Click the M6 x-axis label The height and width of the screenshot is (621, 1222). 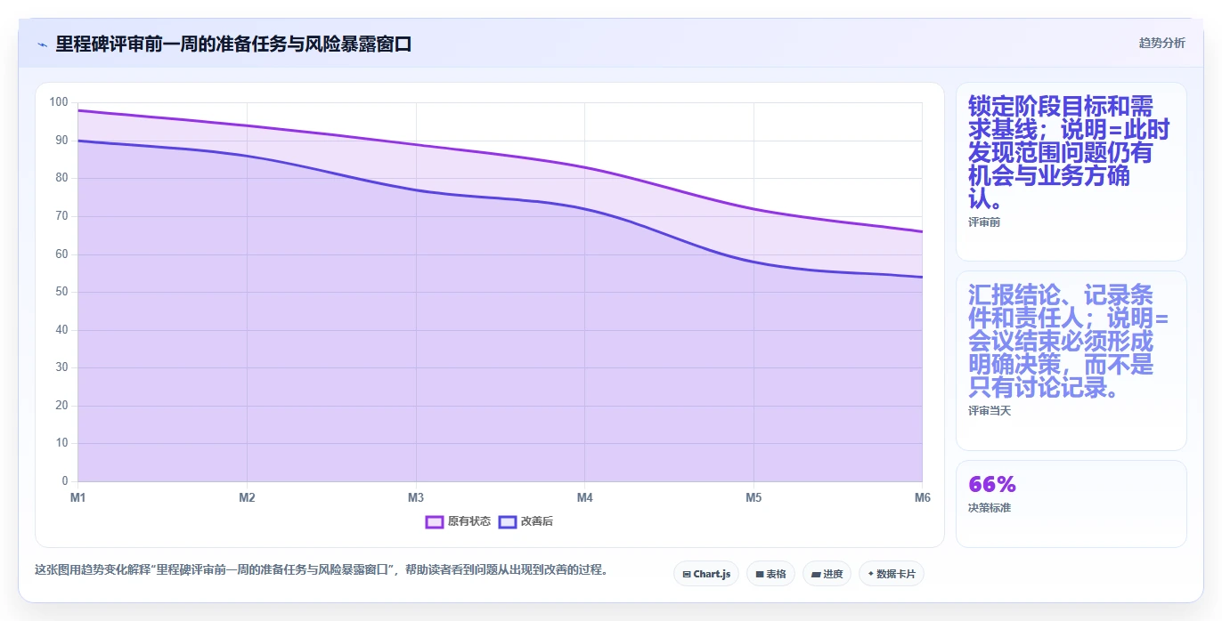tap(923, 497)
